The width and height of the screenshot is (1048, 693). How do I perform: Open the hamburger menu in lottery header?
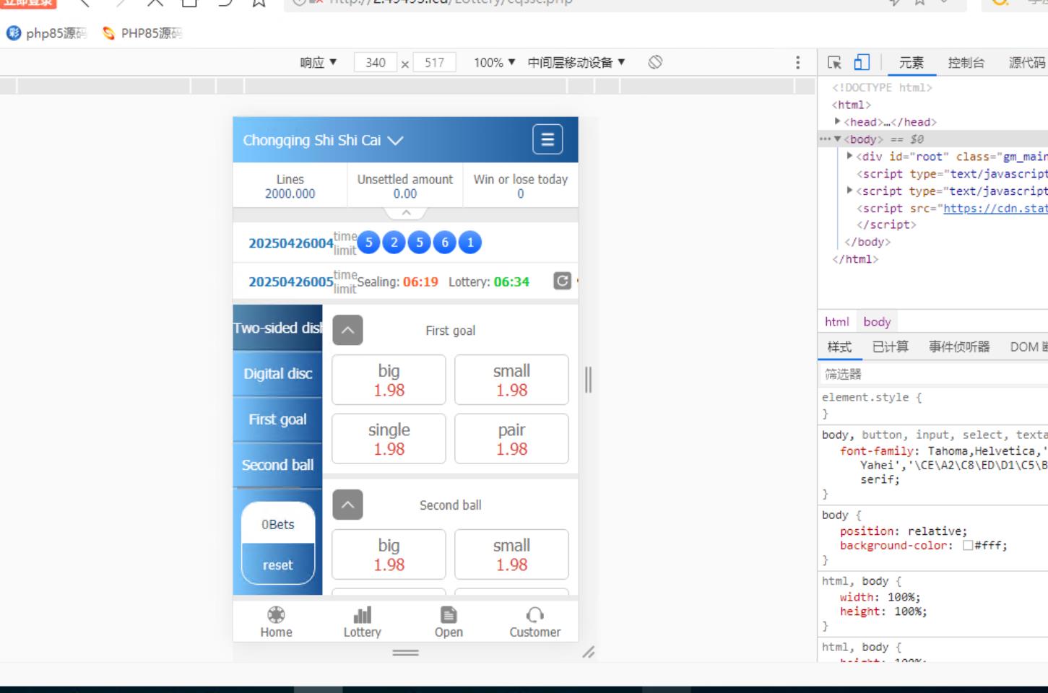(547, 139)
